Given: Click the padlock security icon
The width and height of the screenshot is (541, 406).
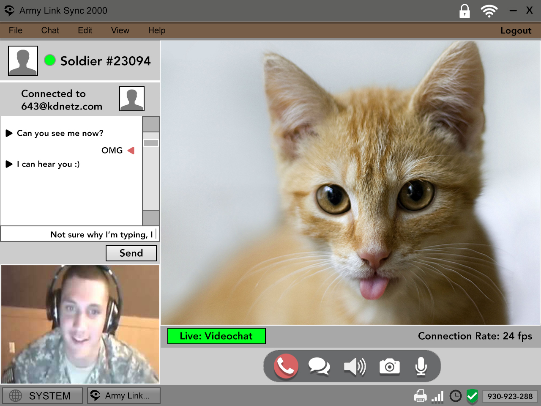Looking at the screenshot, I should point(464,11).
